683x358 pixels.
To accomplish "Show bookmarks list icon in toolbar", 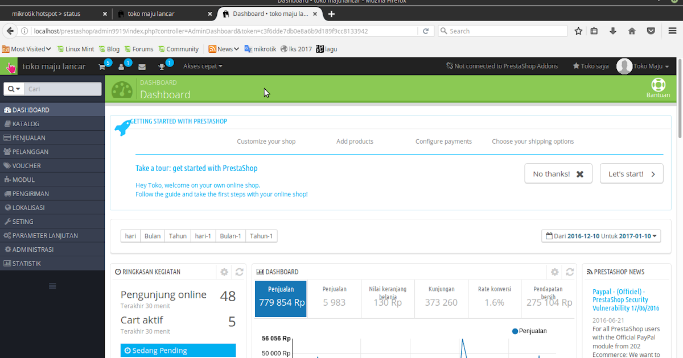I will [x=594, y=31].
